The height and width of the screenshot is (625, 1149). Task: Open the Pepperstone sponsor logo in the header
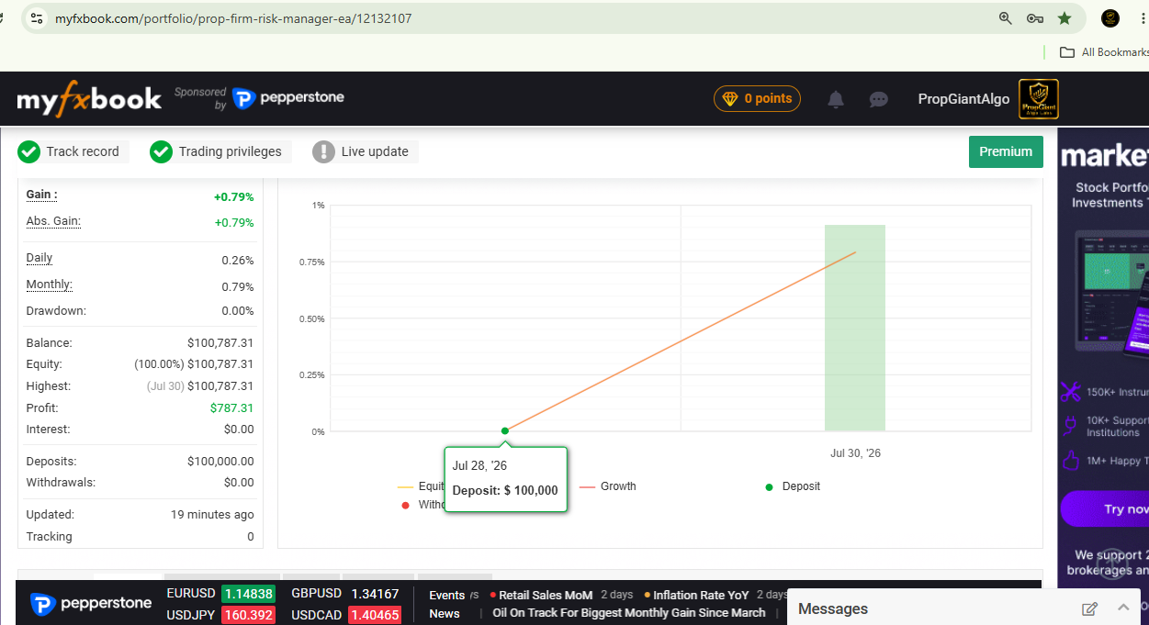coord(287,98)
